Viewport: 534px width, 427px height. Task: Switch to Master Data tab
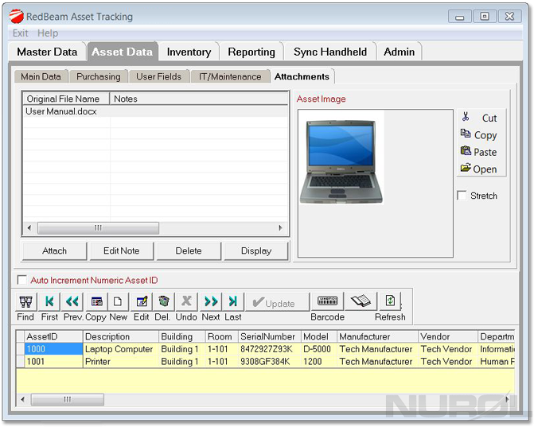[47, 52]
